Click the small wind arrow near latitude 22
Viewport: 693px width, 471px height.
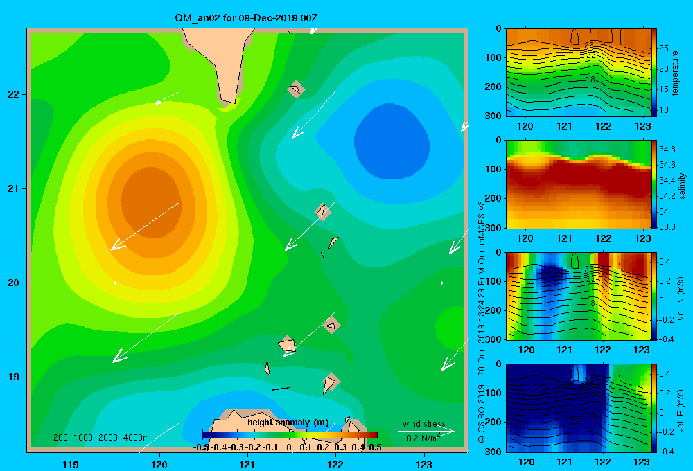[168, 98]
